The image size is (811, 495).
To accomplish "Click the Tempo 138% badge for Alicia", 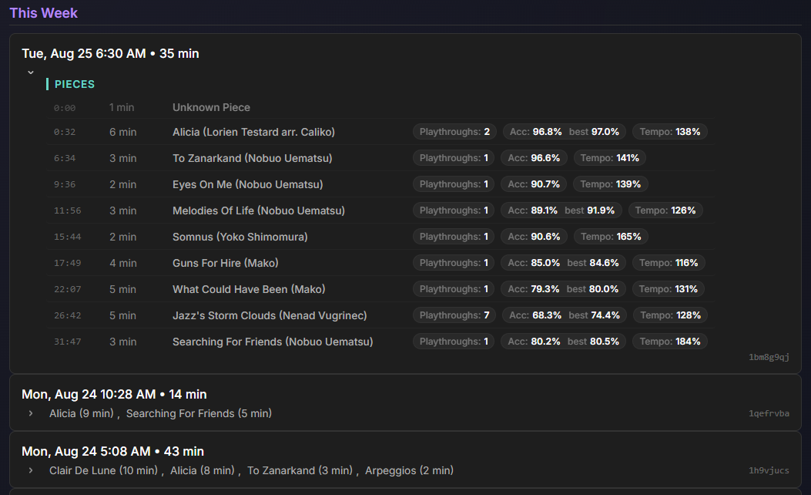I will pyautogui.click(x=670, y=132).
